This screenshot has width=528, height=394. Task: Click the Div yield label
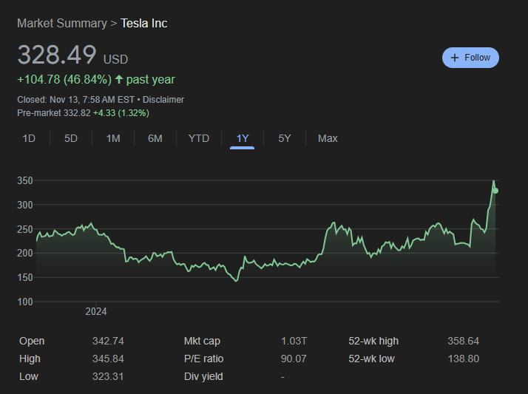click(203, 376)
